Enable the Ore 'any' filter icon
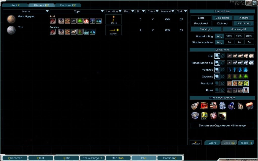Image resolution: width=258 pixels, height=161 pixels. coord(217,56)
